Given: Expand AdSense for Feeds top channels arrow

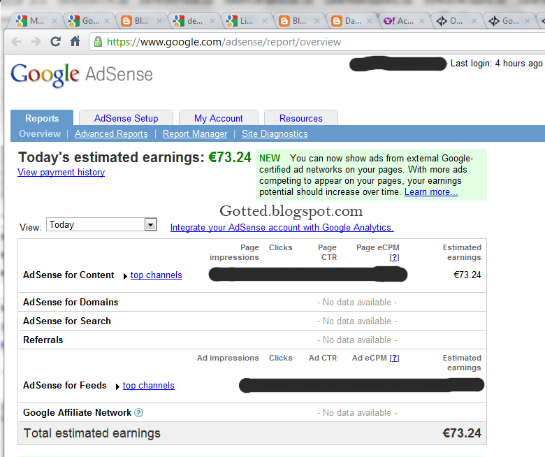Looking at the screenshot, I should point(117,386).
